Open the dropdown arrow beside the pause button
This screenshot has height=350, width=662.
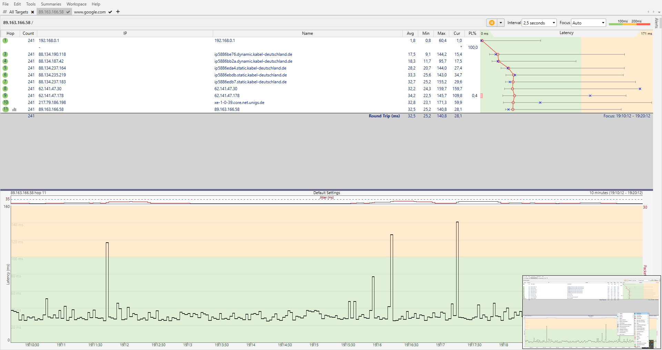coord(501,23)
